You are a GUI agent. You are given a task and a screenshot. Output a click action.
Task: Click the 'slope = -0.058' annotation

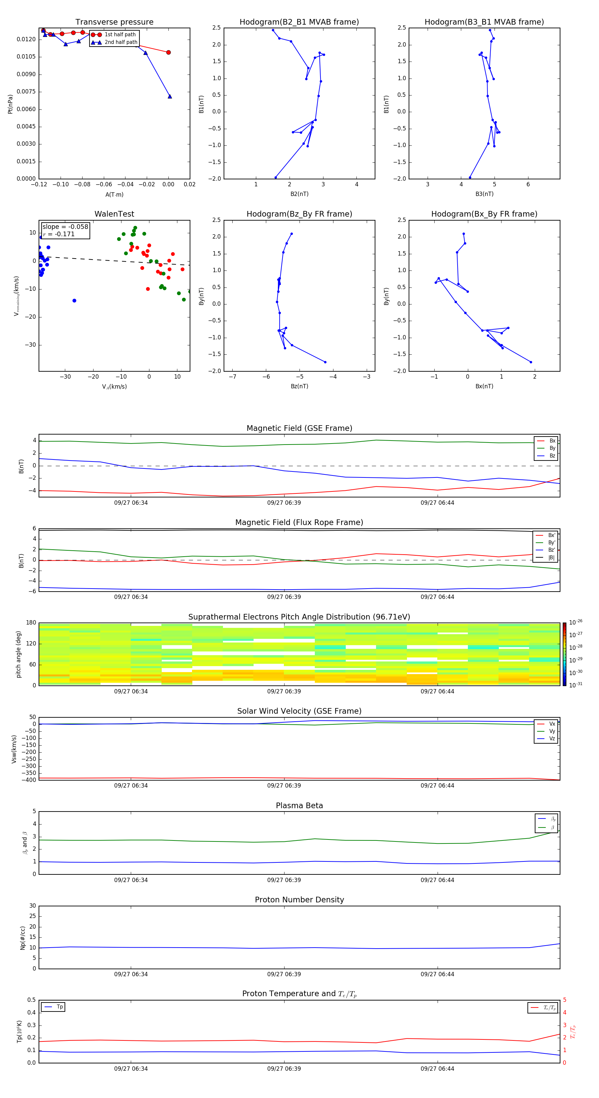(x=65, y=227)
